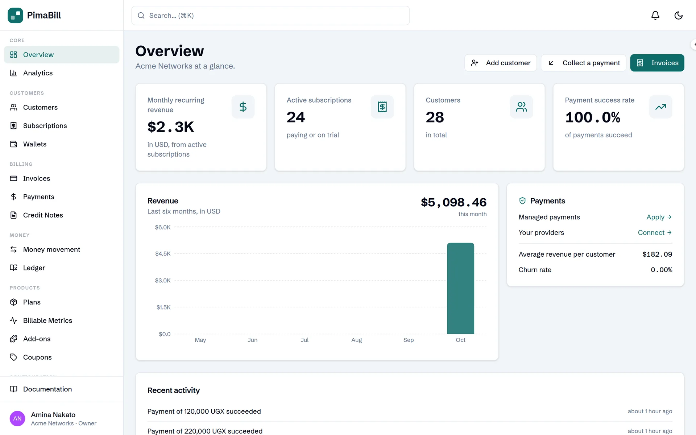Click Apply link for Managed payments
Image resolution: width=696 pixels, height=435 pixels.
coord(659,217)
